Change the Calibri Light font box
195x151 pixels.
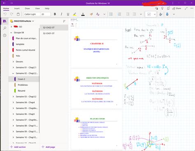pos(32,14)
